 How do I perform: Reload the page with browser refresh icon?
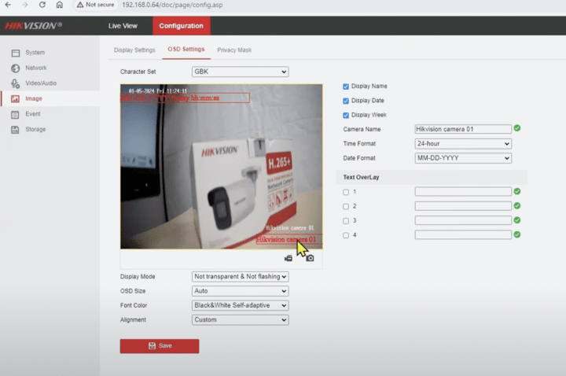point(42,5)
